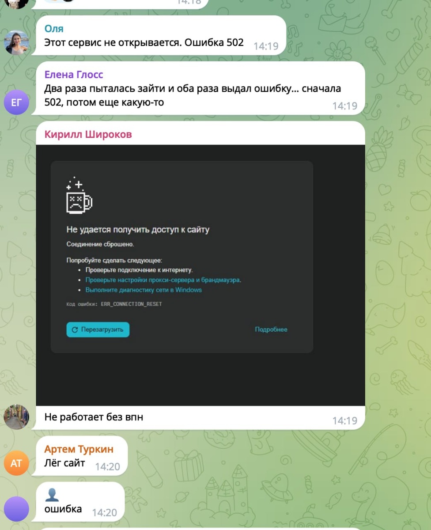Open sender name Кирилл Широков

88,135
